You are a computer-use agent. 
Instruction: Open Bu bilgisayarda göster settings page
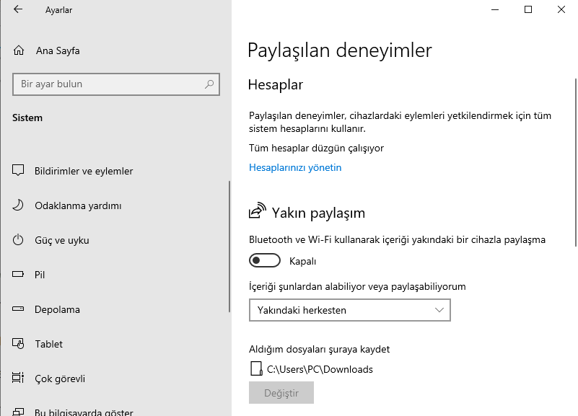point(84,412)
